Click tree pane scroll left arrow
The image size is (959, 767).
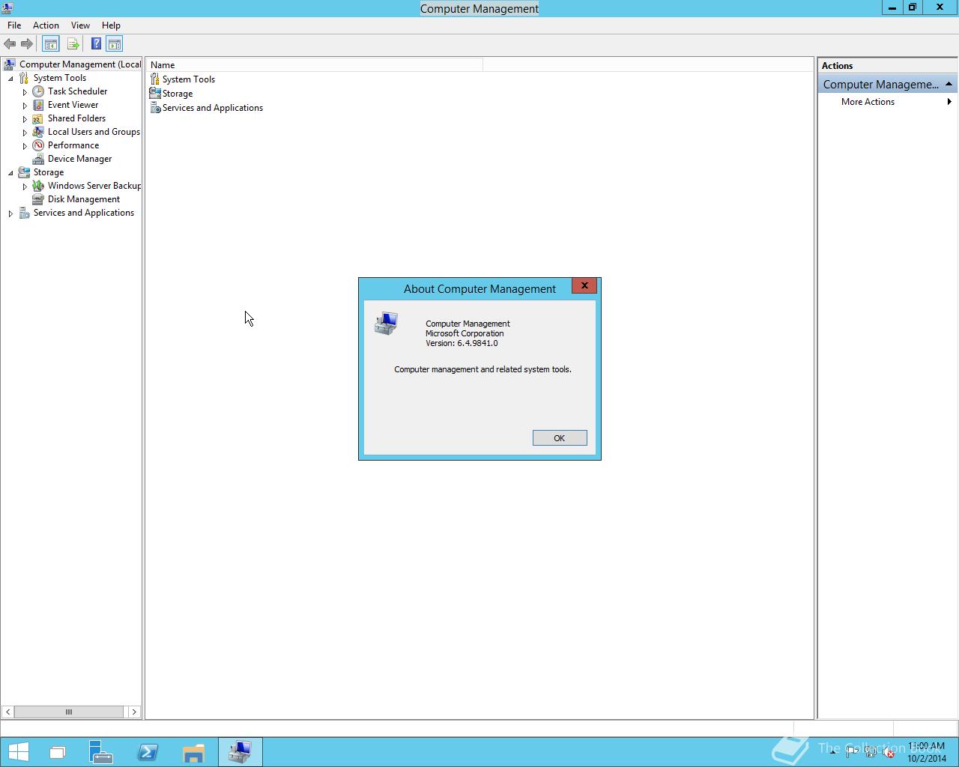[7, 712]
